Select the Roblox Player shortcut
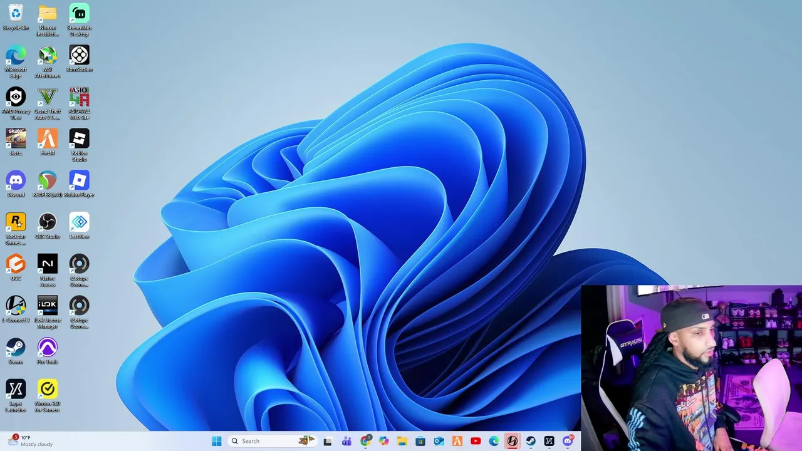 (x=79, y=184)
